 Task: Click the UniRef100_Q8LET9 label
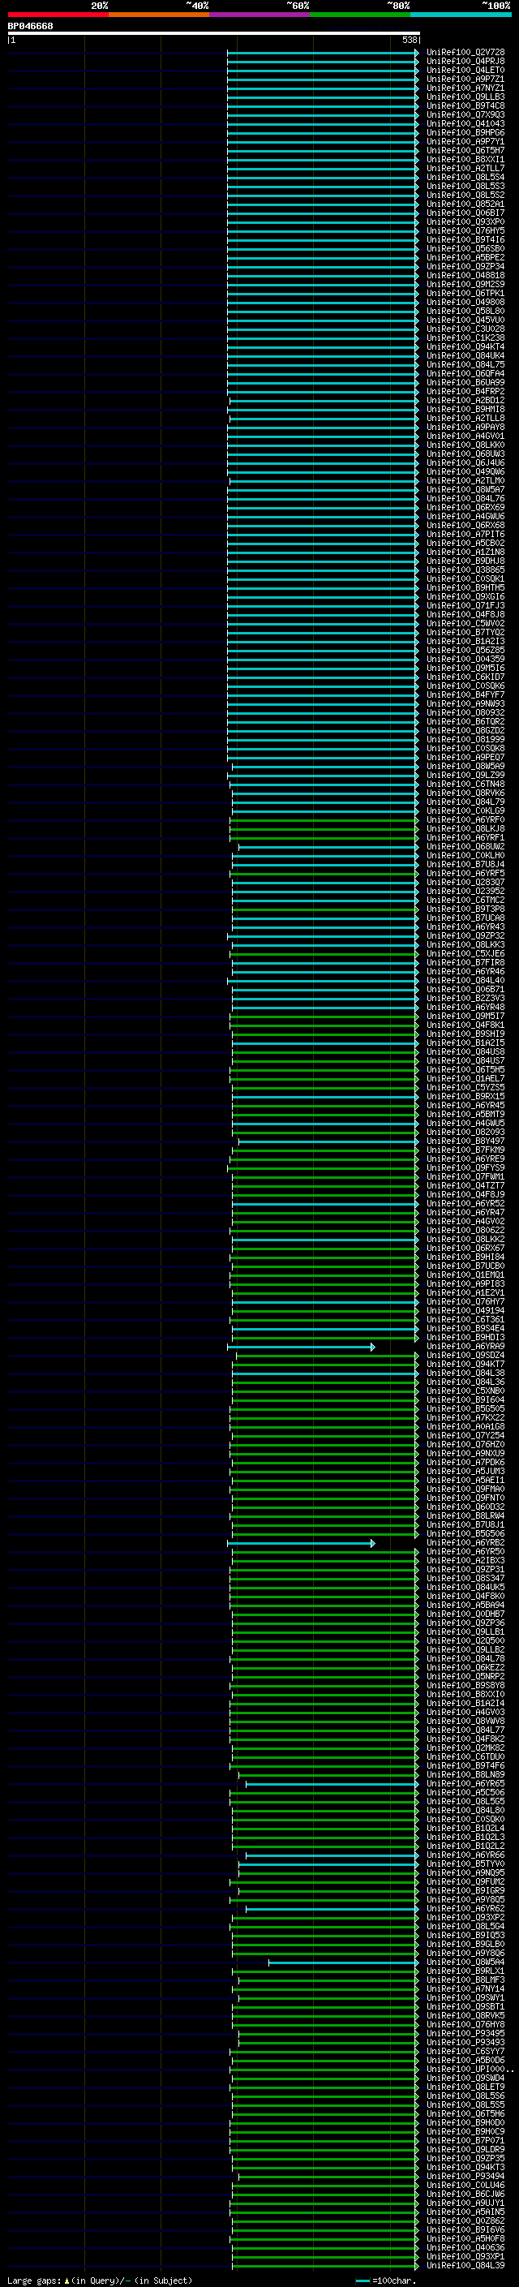(465, 2087)
